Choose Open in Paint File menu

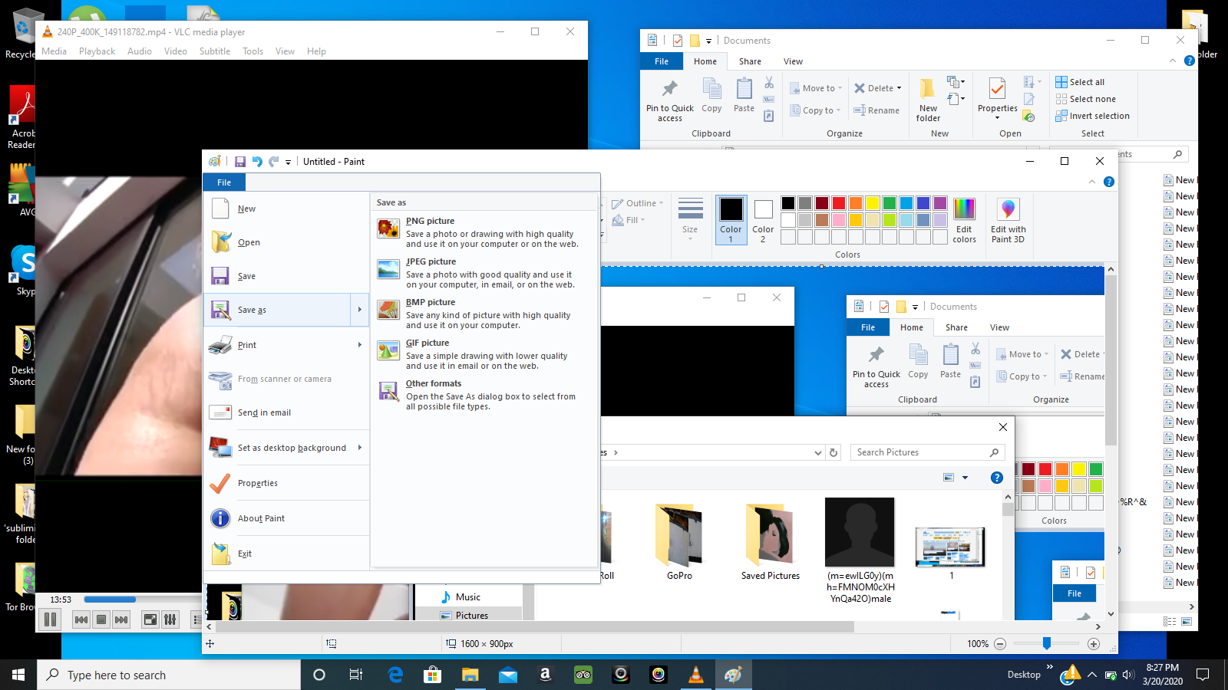tap(286, 242)
